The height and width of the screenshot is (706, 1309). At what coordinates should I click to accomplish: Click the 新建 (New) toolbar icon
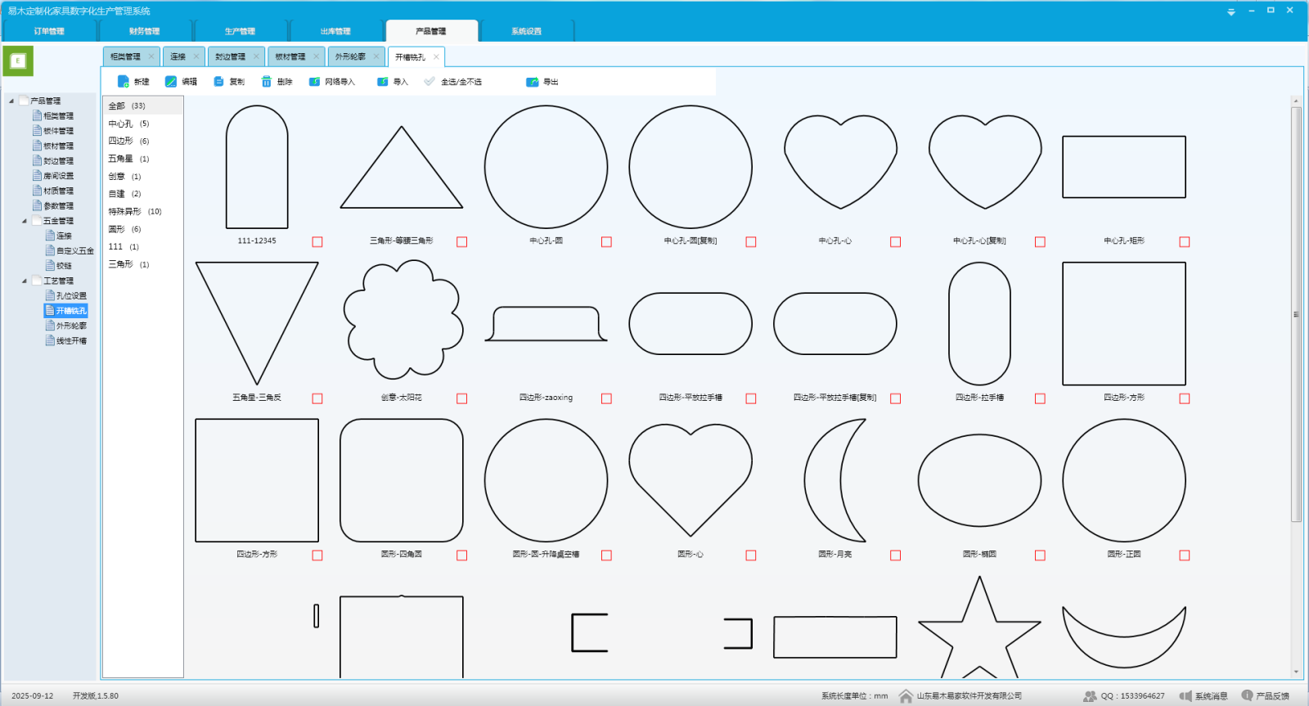[x=124, y=82]
